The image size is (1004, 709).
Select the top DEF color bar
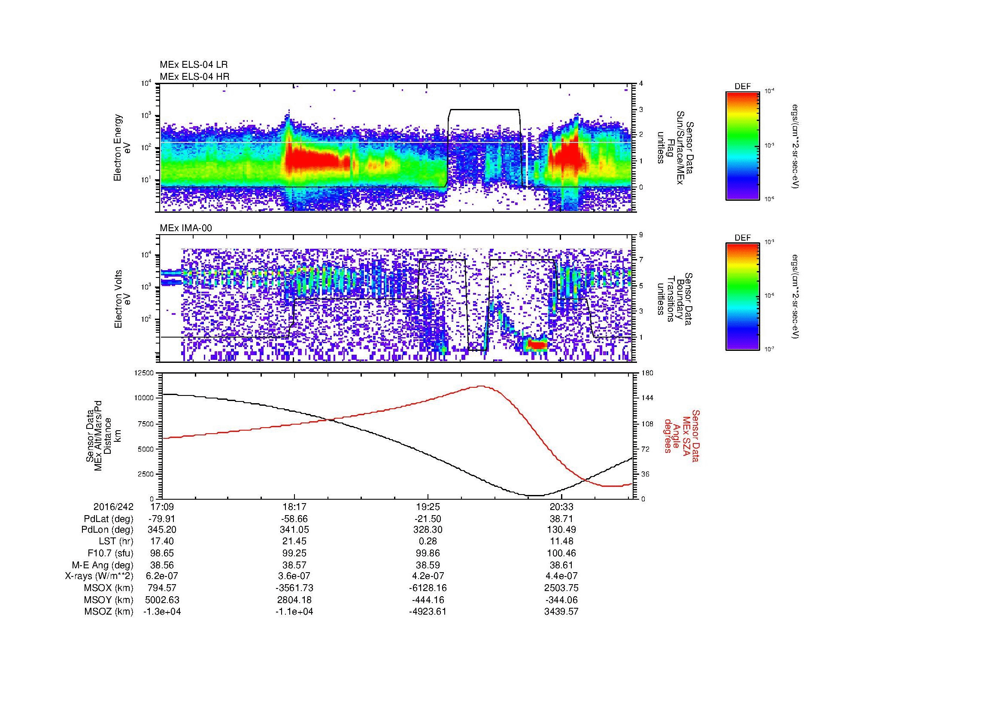pyautogui.click(x=743, y=145)
